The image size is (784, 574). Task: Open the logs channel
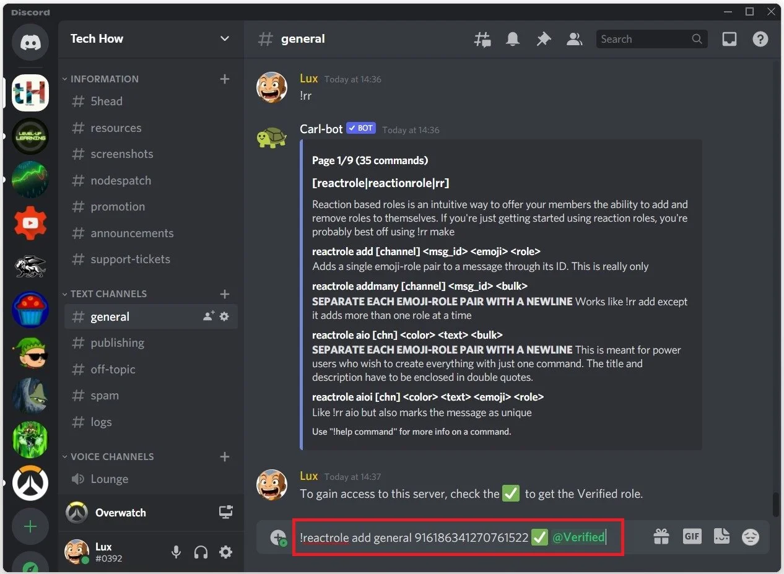click(150, 422)
